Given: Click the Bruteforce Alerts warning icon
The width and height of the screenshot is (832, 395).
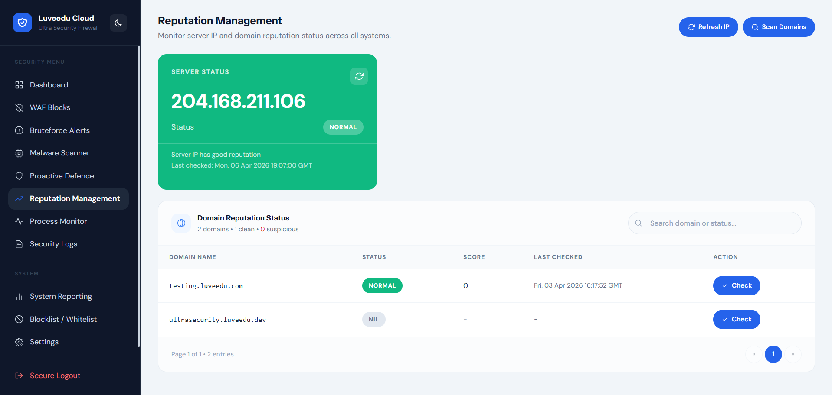Looking at the screenshot, I should (19, 130).
